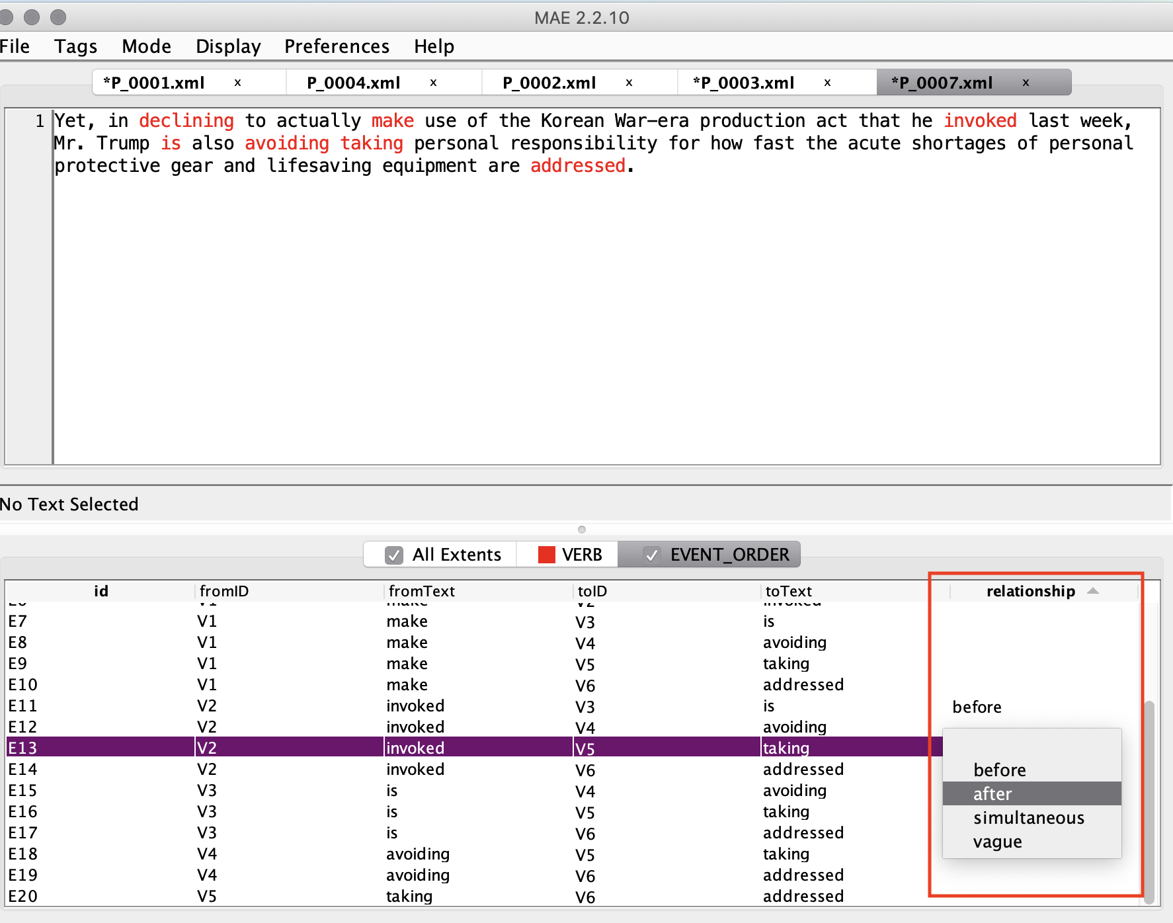Click the red word 'is' after Trump
Image resolution: width=1173 pixels, height=923 pixels.
pos(171,143)
